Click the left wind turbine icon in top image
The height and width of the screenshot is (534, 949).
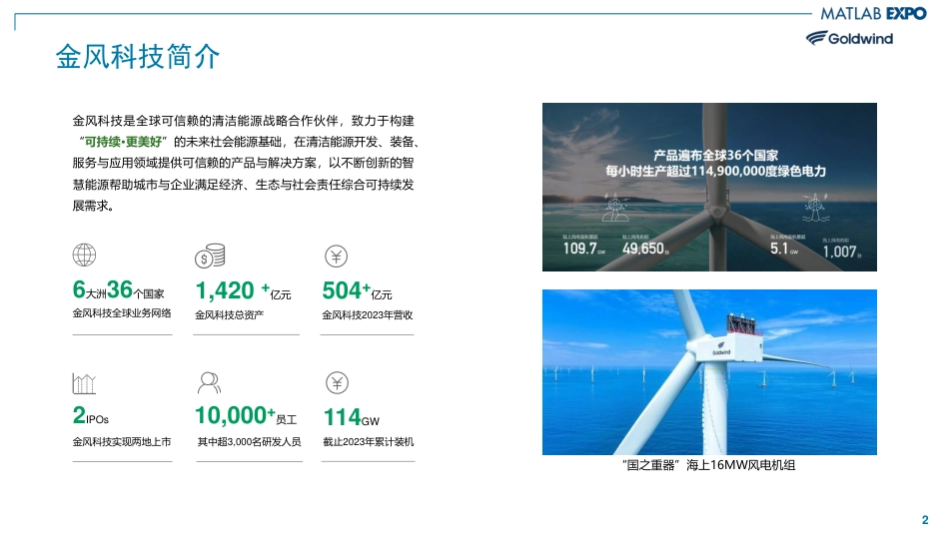(x=615, y=207)
